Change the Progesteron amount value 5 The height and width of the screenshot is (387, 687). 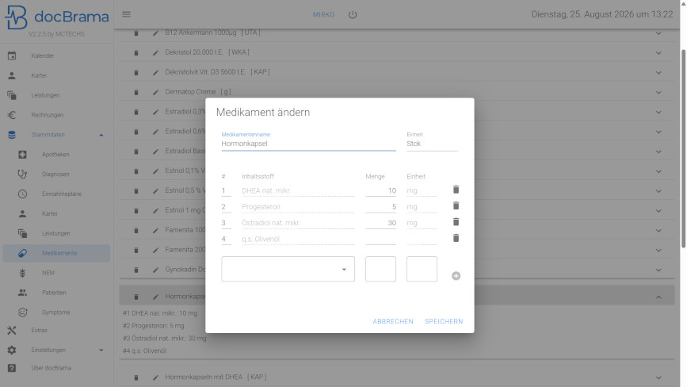380,207
